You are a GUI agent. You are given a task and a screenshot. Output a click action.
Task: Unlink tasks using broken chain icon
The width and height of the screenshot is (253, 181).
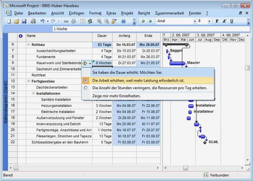[73, 21]
